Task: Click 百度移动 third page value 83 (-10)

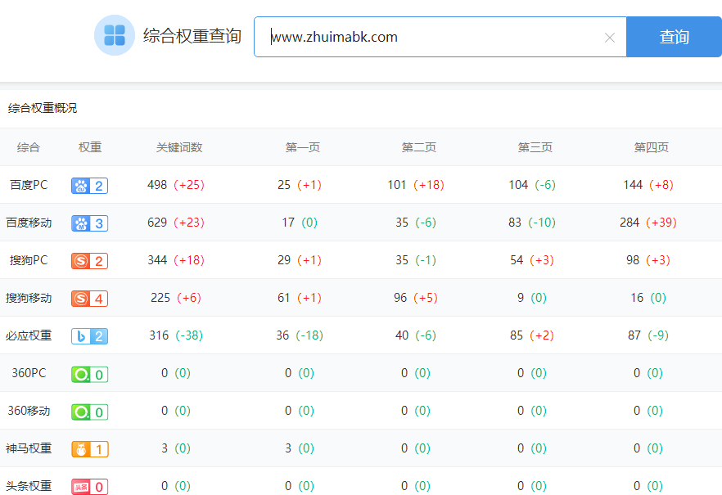Action: click(532, 223)
